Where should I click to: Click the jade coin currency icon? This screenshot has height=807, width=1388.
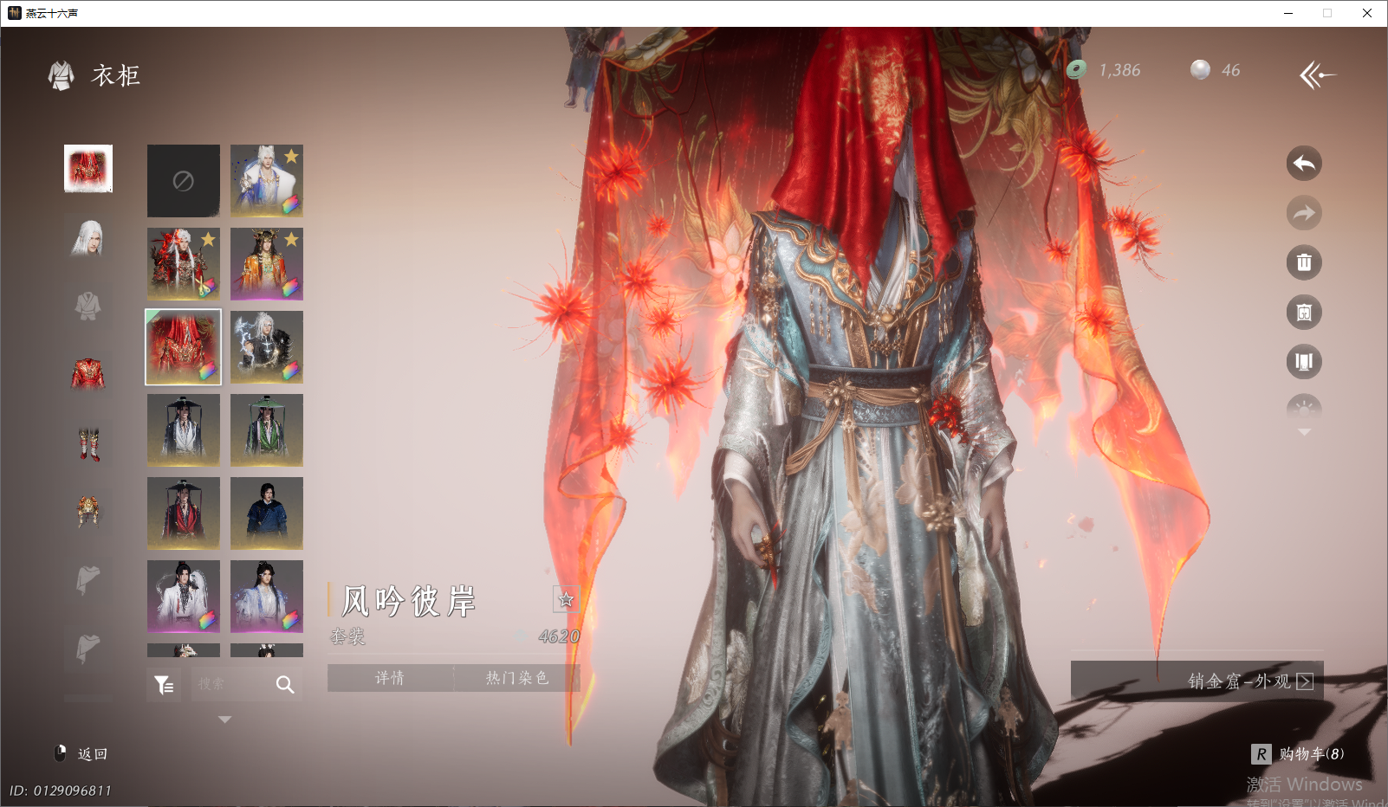pyautogui.click(x=1077, y=70)
